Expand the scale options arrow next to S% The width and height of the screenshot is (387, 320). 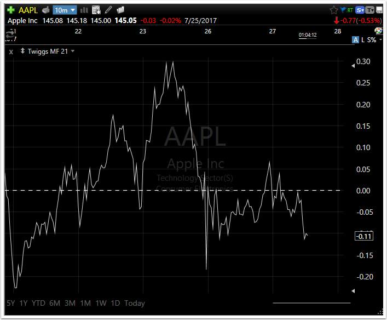pos(380,40)
